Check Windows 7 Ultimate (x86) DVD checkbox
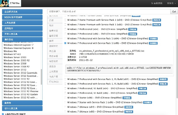The height and width of the screenshot is (115, 178). pyautogui.click(x=65, y=111)
